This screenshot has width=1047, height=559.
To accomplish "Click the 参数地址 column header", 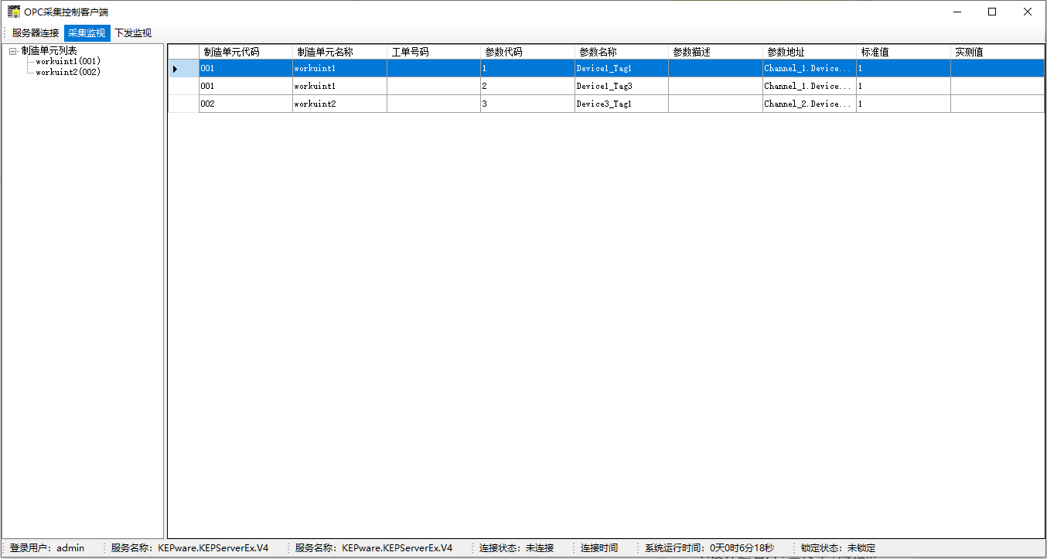I will (x=810, y=52).
